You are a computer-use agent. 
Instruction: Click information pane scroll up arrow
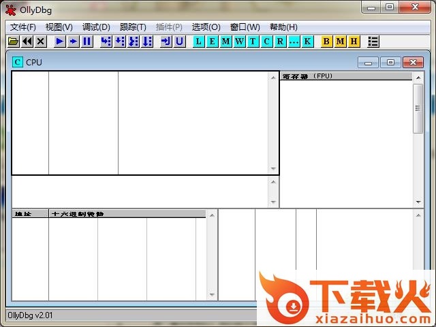(273, 182)
